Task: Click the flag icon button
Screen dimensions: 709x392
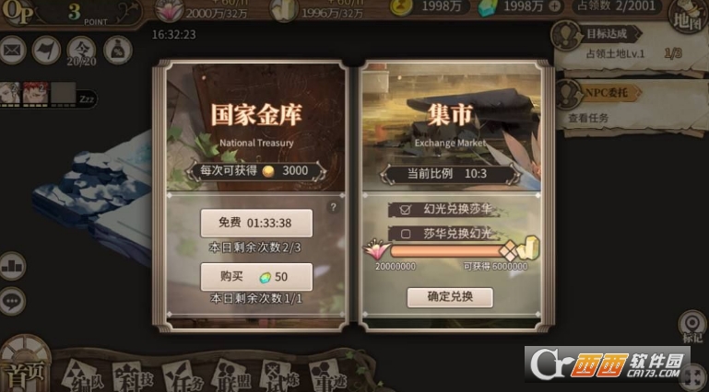Action: click(46, 50)
